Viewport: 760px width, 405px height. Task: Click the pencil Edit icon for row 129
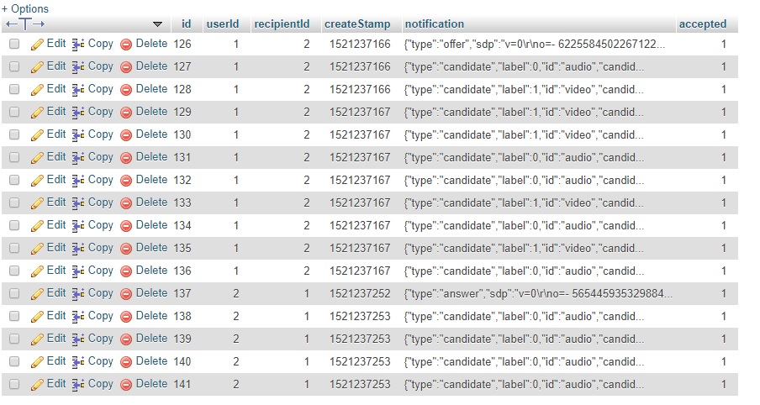(x=37, y=113)
